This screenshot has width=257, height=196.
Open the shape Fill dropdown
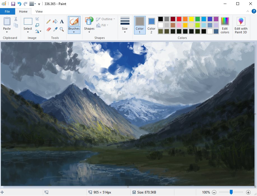click(x=102, y=25)
